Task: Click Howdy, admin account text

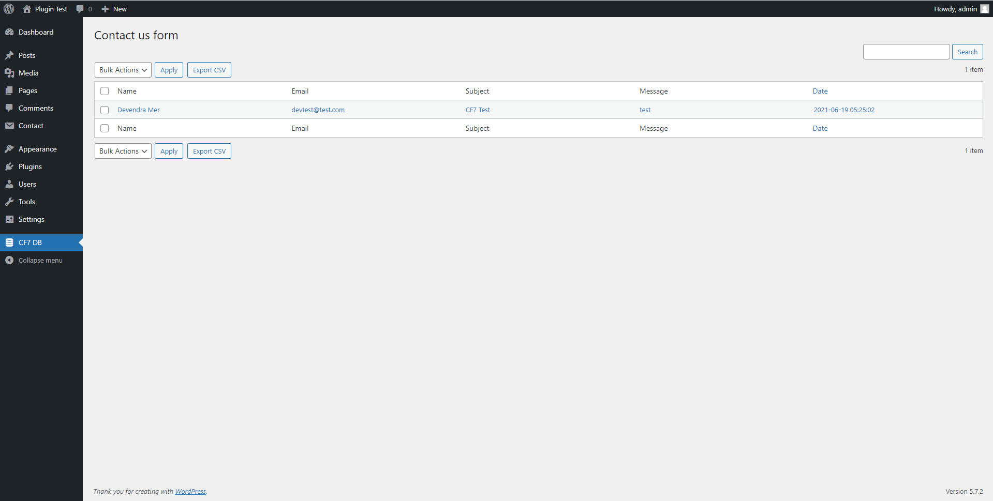Action: [955, 9]
